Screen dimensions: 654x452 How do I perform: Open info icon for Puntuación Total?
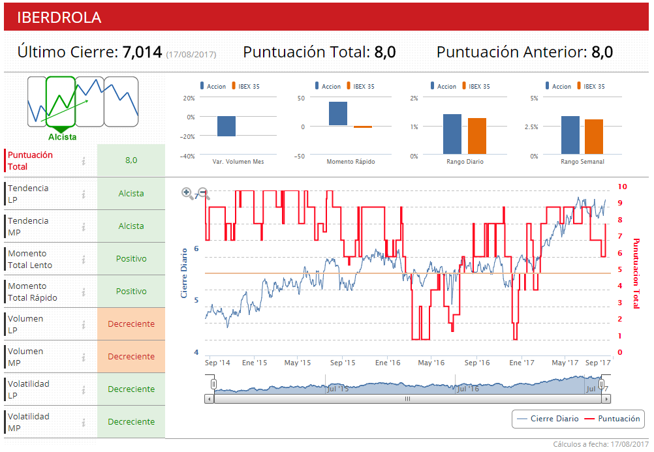pyautogui.click(x=84, y=160)
